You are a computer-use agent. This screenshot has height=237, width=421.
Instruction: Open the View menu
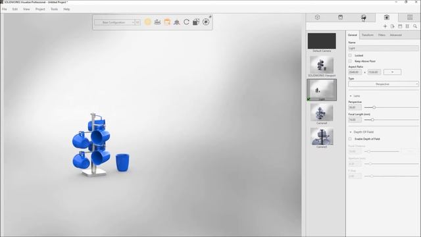(x=26, y=9)
